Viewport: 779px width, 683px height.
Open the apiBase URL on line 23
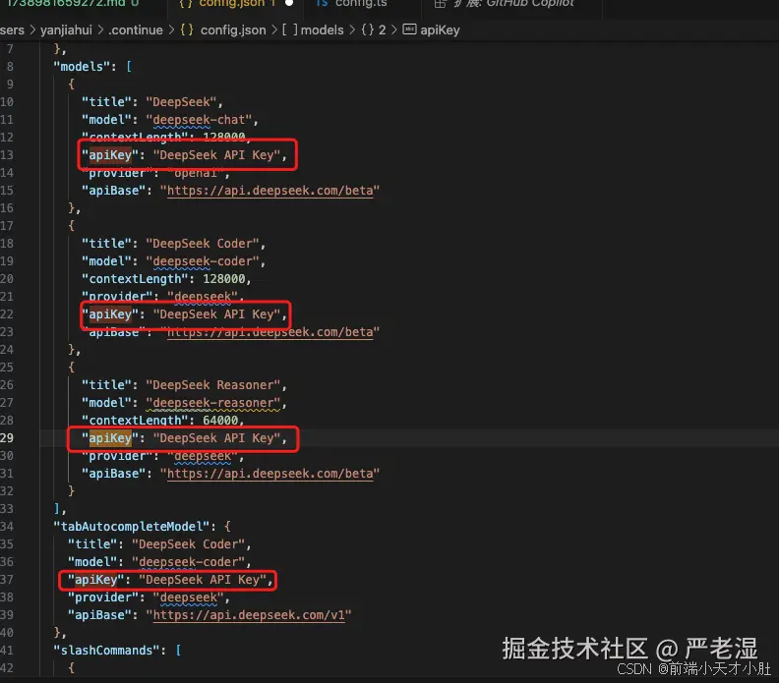270,332
